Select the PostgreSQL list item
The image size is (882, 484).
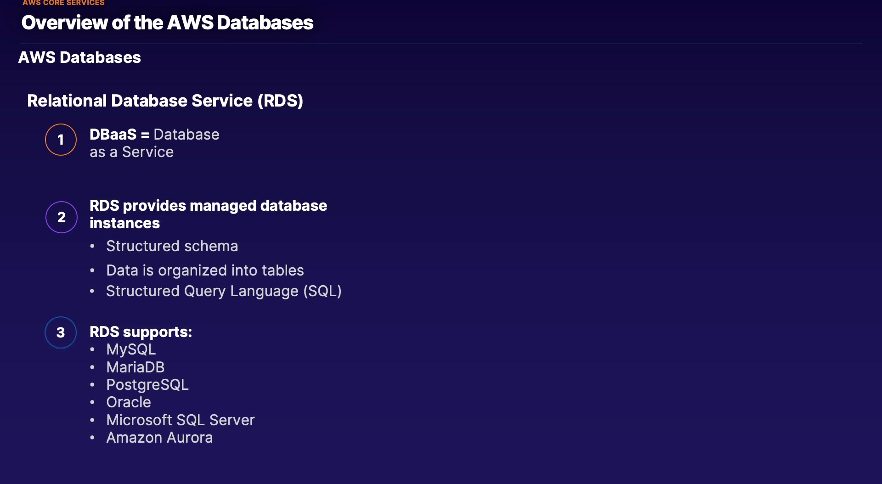pyautogui.click(x=147, y=385)
